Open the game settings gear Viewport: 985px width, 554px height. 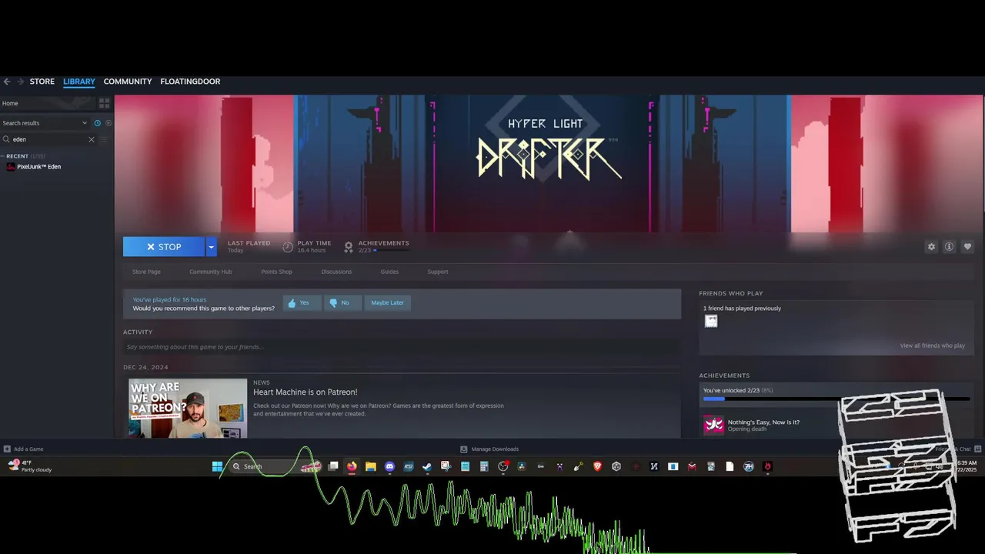point(931,247)
